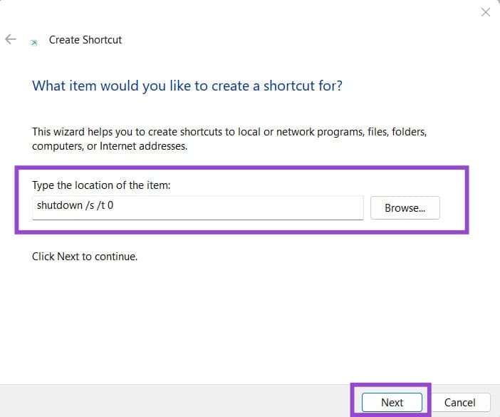Click the blank area below "Click Next to continue"

coord(214,321)
